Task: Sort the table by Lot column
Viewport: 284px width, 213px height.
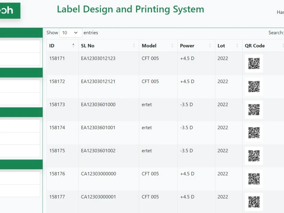Action: pos(229,46)
